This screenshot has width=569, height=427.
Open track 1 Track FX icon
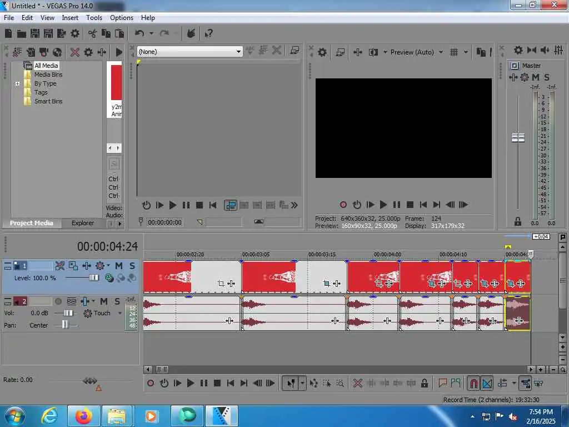87,266
